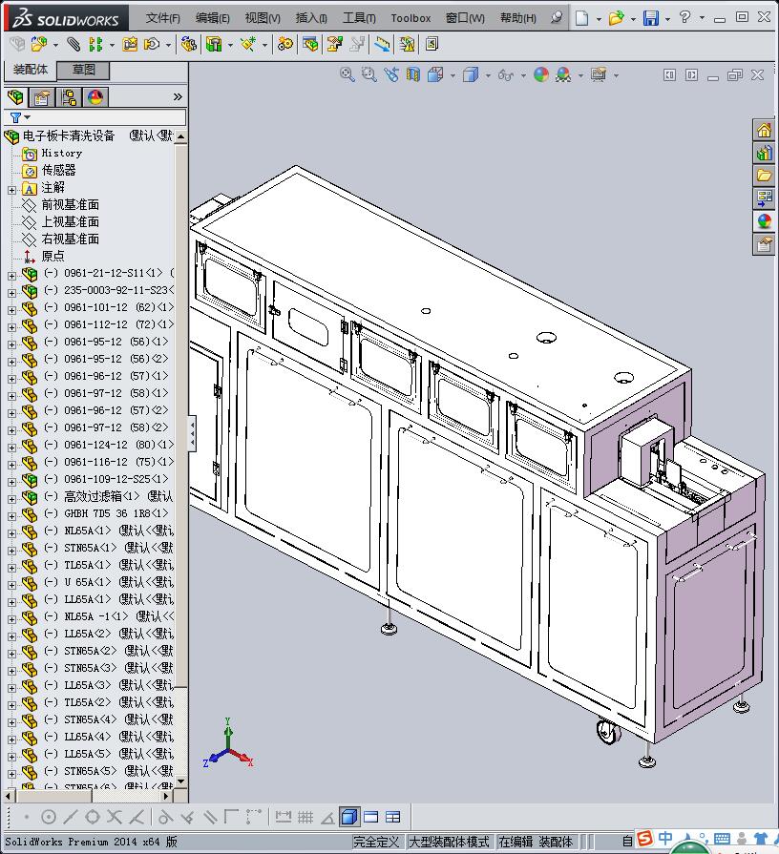Click the 中 language indicator in tray
The height and width of the screenshot is (854, 779).
point(665,839)
